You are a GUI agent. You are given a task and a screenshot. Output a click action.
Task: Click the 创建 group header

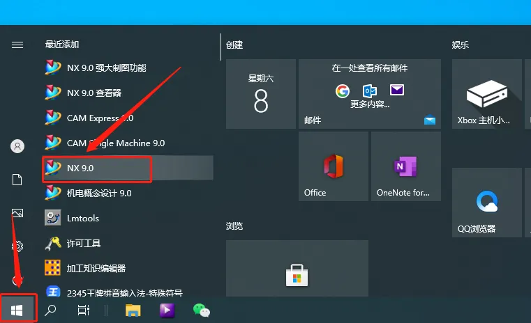point(234,45)
